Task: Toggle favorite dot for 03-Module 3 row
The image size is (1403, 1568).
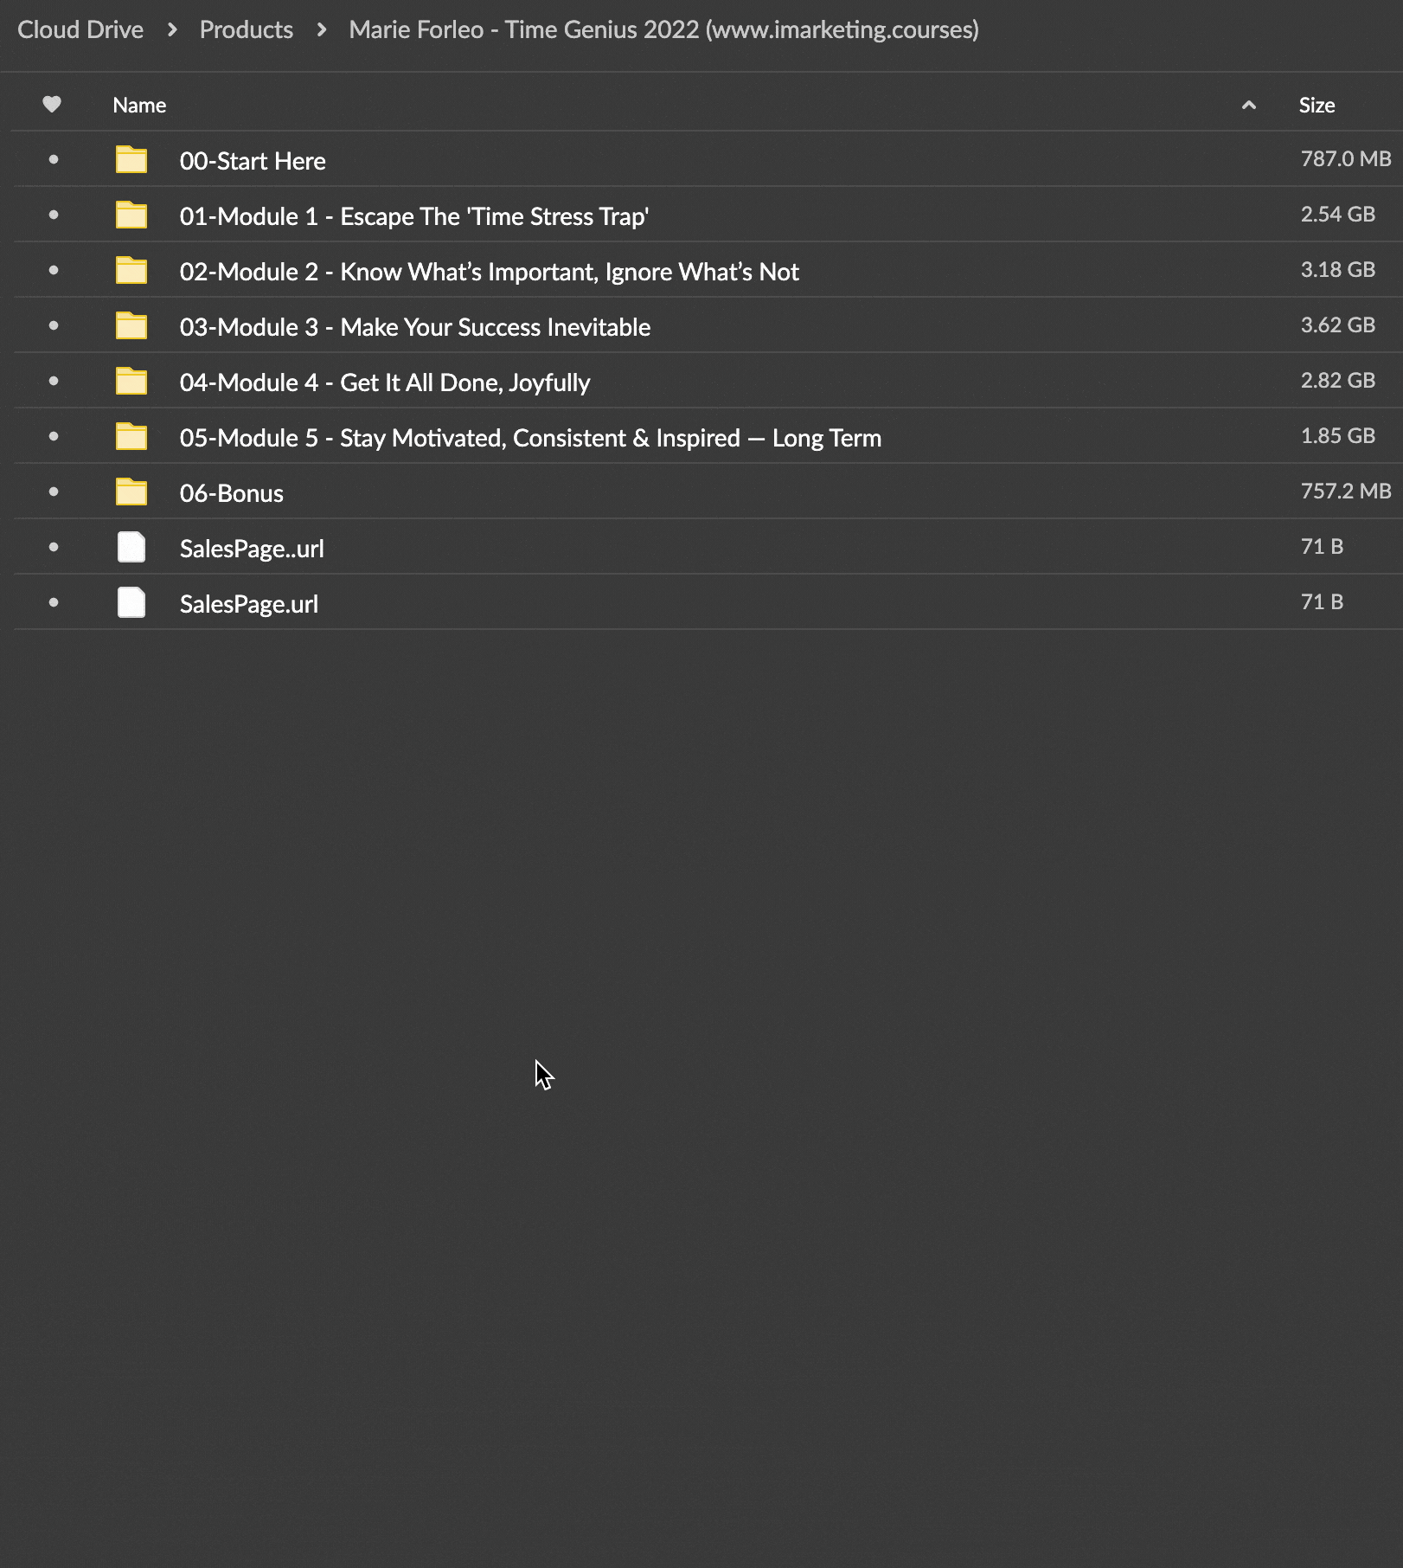Action: pos(54,325)
